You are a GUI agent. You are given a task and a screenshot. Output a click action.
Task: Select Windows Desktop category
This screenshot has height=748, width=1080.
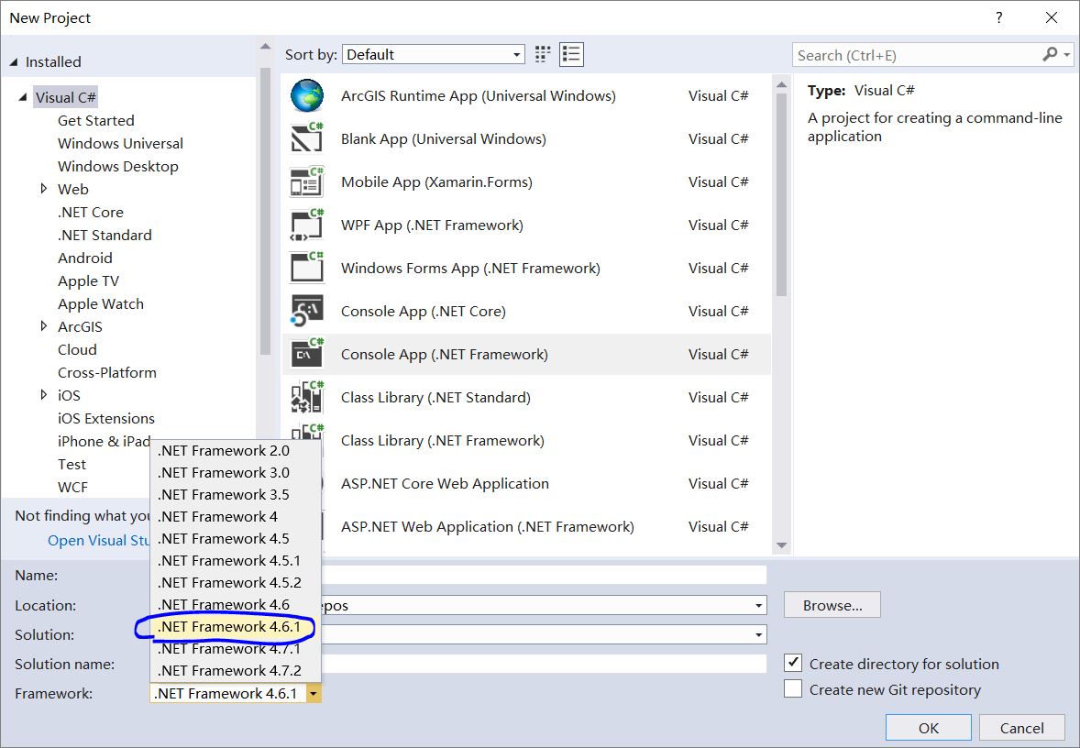117,166
